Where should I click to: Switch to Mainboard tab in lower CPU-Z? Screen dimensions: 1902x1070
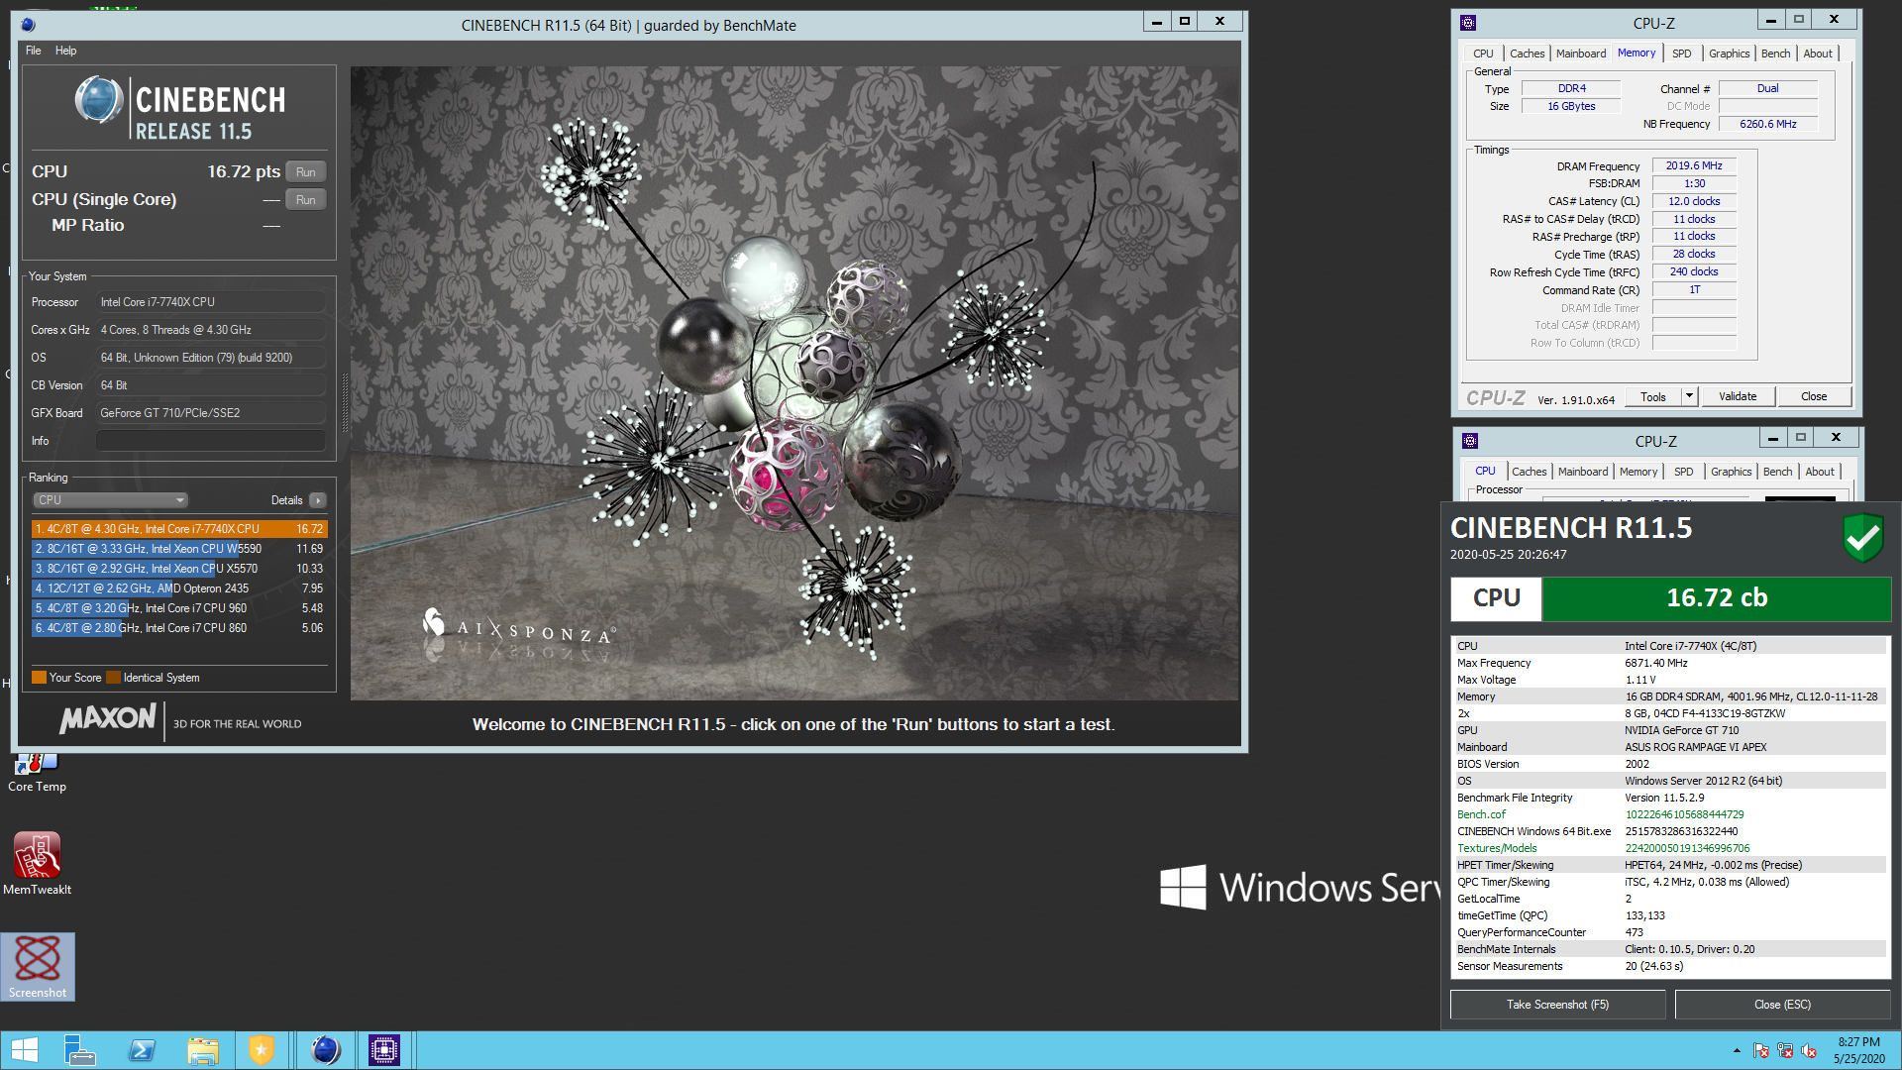tap(1583, 472)
